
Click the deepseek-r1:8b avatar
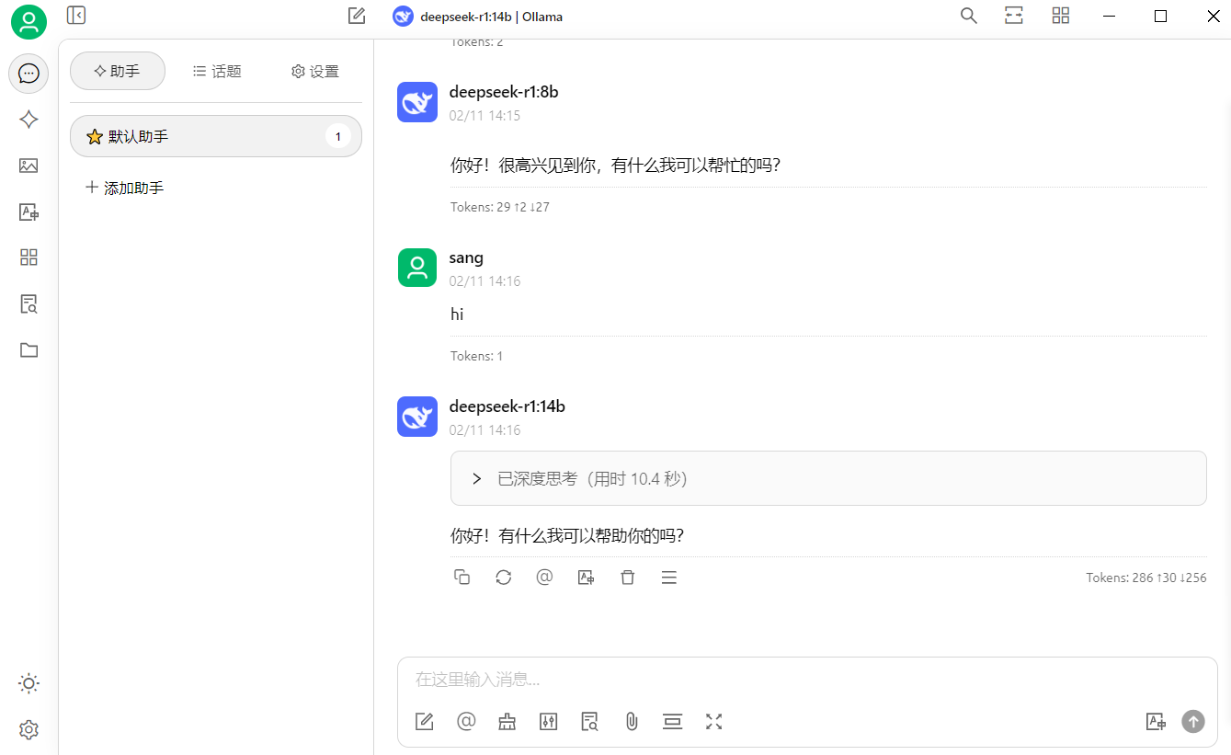[417, 102]
